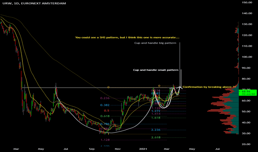Viewport: 258px width, 152px height.
Task: Click the Nov label on time axis
Action: (x=118, y=149)
